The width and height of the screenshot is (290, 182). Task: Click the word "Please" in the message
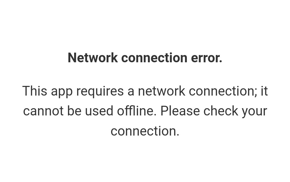tap(180, 111)
